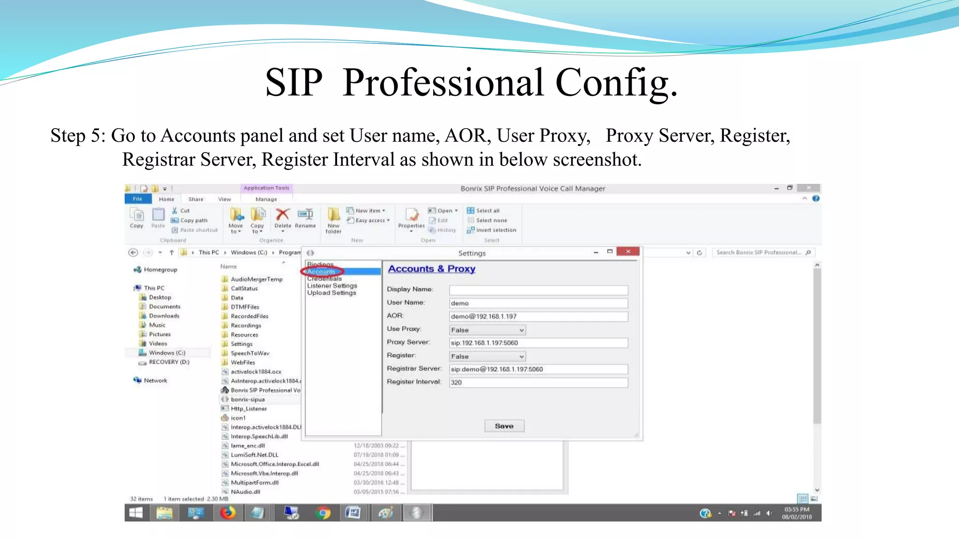Open Word from the taskbar
This screenshot has width=959, height=539.
353,513
